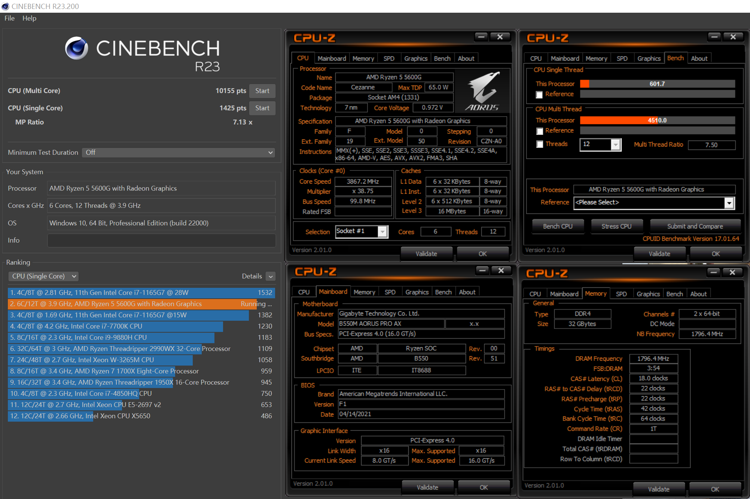
Task: Expand the ranking Details chevron button
Action: pyautogui.click(x=271, y=276)
